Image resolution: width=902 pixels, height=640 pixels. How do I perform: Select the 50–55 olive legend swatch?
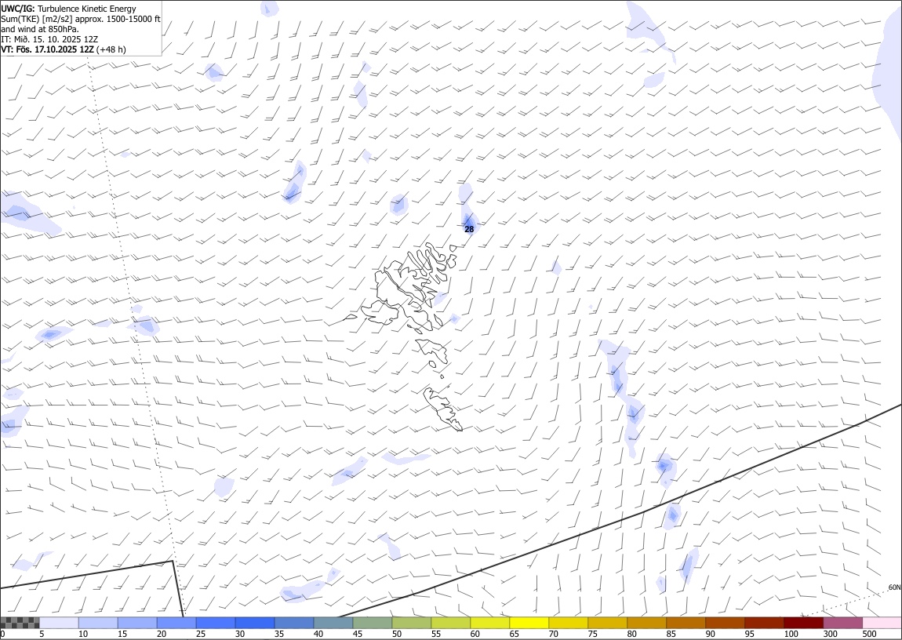(x=412, y=623)
